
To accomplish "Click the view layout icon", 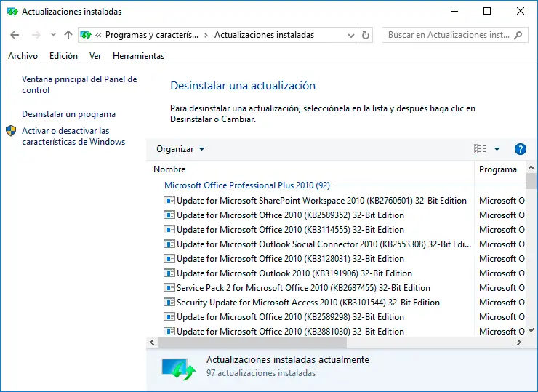I will pos(480,149).
